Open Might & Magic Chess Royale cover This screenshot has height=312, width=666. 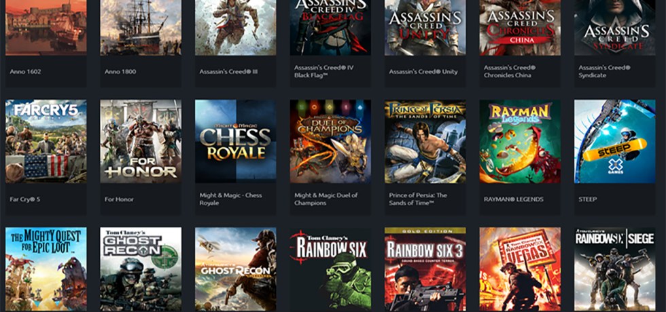[235, 141]
